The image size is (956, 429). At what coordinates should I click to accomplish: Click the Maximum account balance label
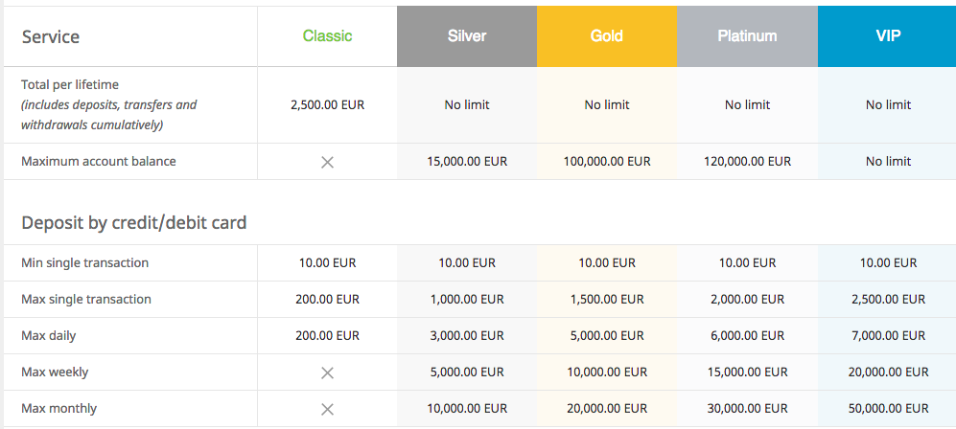coord(99,162)
